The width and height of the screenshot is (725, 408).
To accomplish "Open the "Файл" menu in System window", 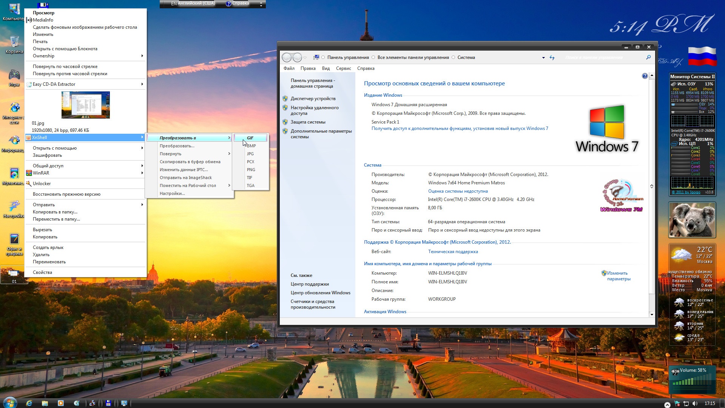I will pos(289,68).
